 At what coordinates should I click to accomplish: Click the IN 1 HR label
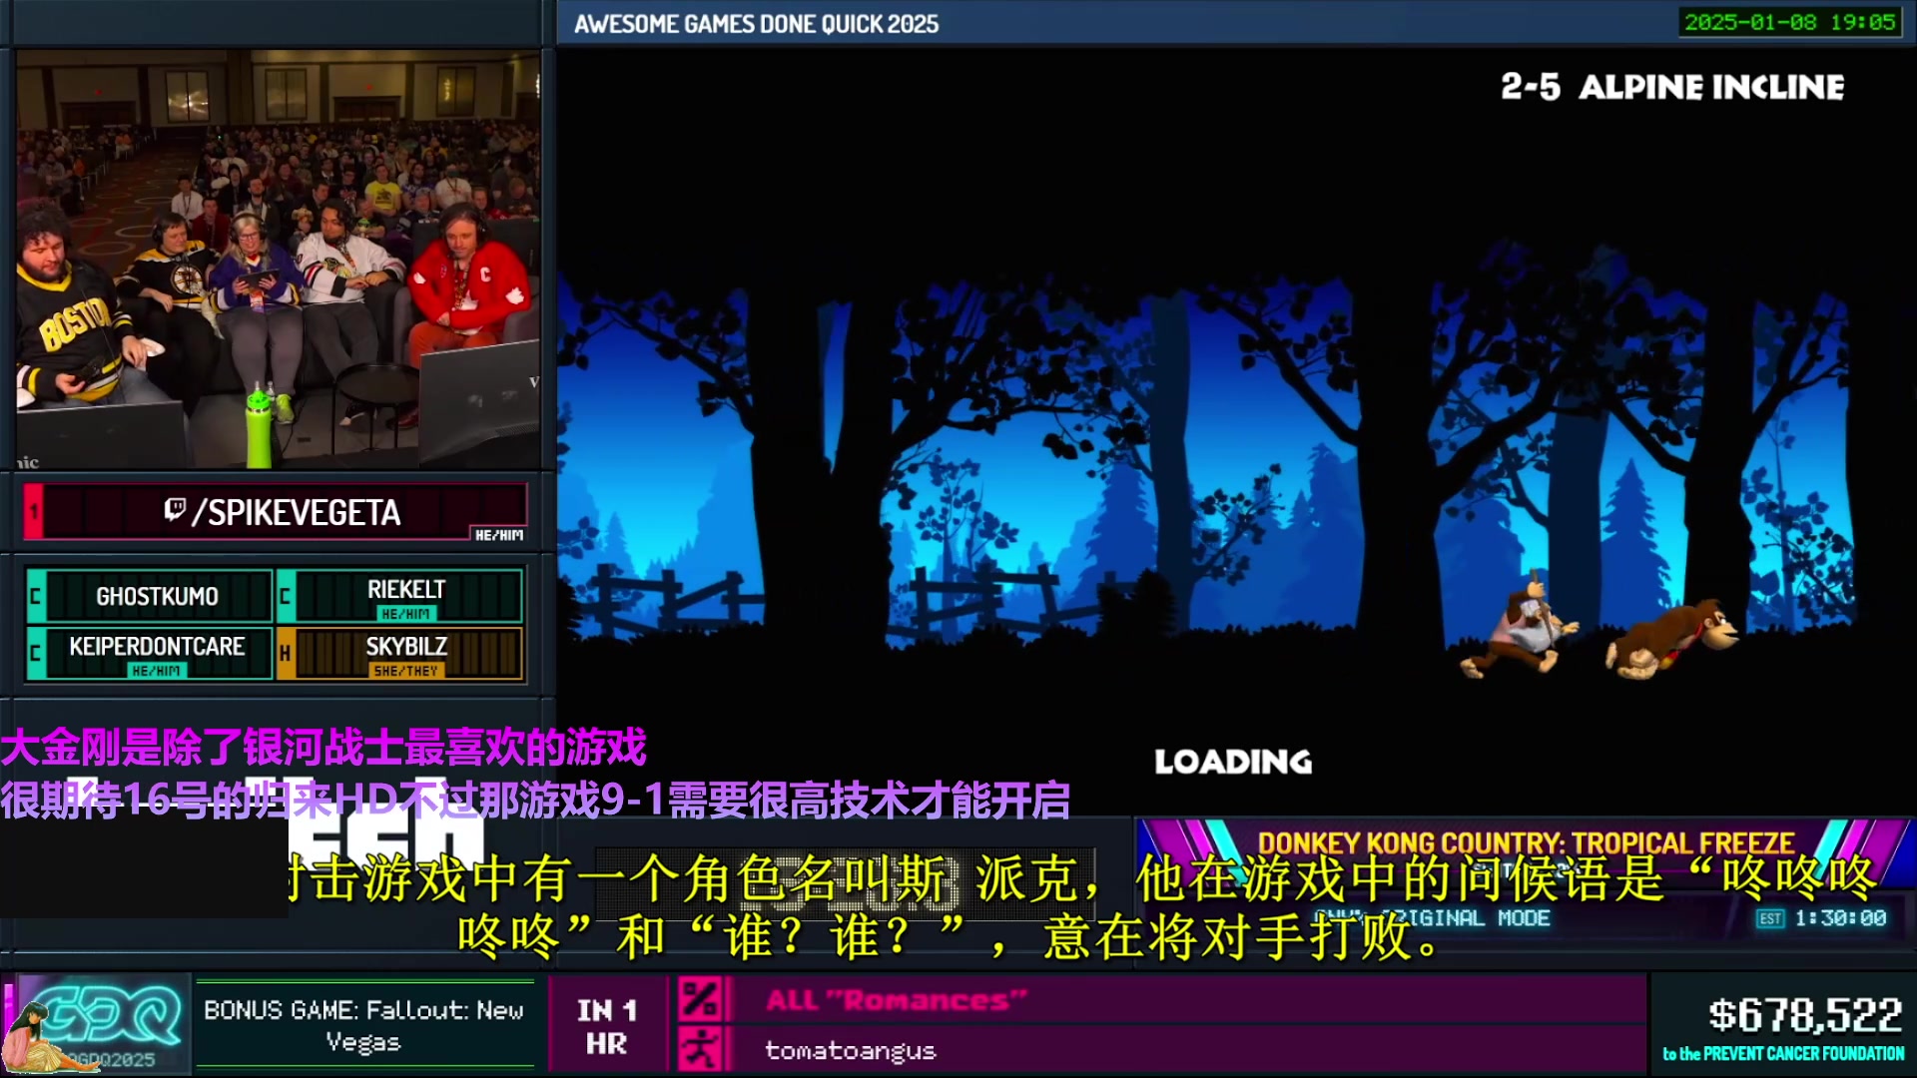(x=606, y=1027)
